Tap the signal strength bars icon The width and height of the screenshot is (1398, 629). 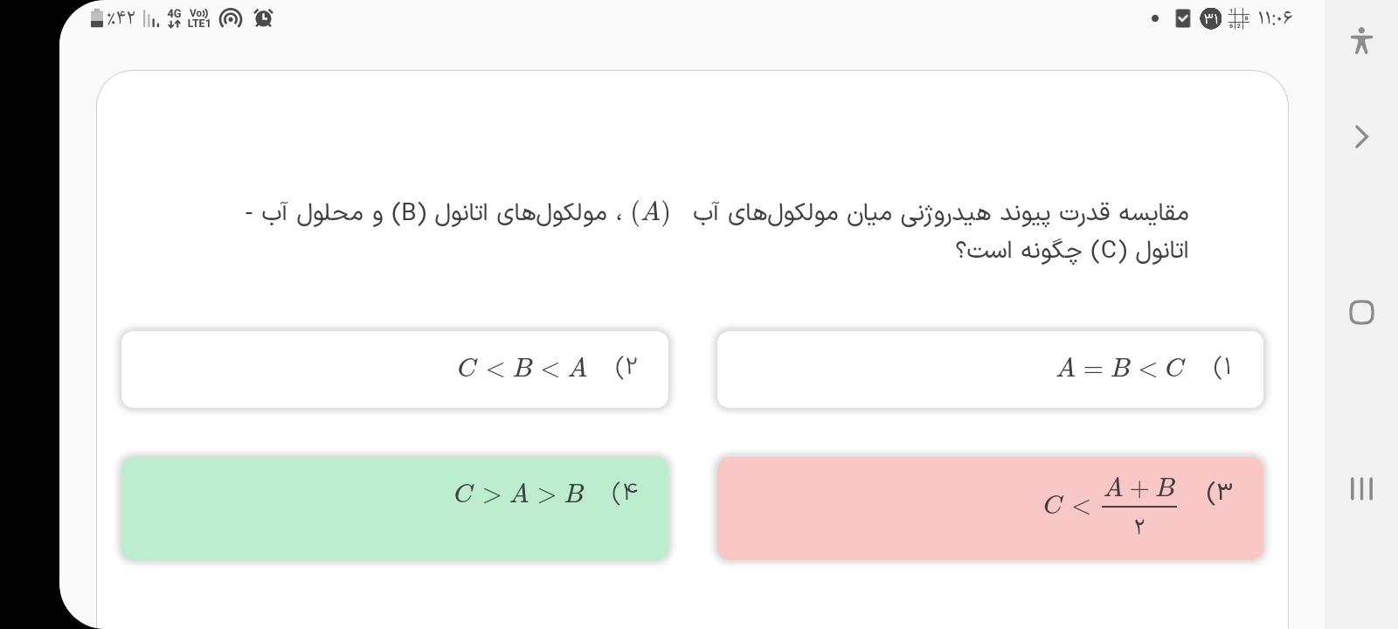[x=150, y=18]
